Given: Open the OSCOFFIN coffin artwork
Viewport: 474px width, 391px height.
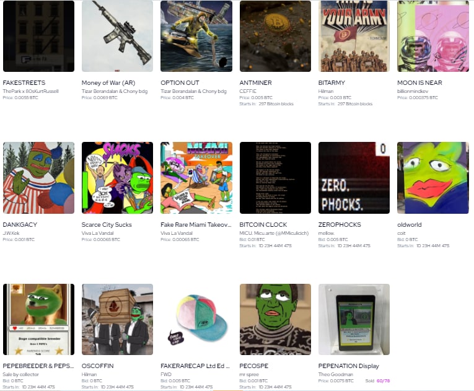Looking at the screenshot, I should 117,319.
